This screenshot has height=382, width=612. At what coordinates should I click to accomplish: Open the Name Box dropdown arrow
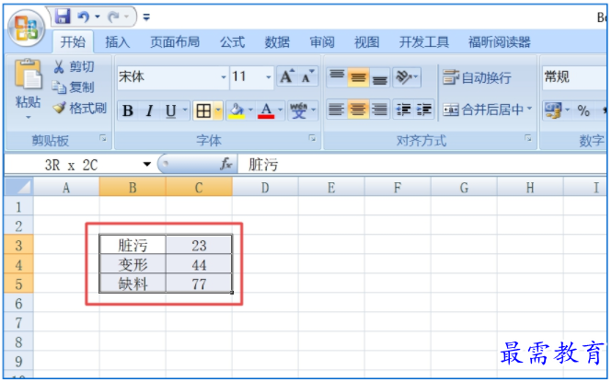[x=147, y=164]
